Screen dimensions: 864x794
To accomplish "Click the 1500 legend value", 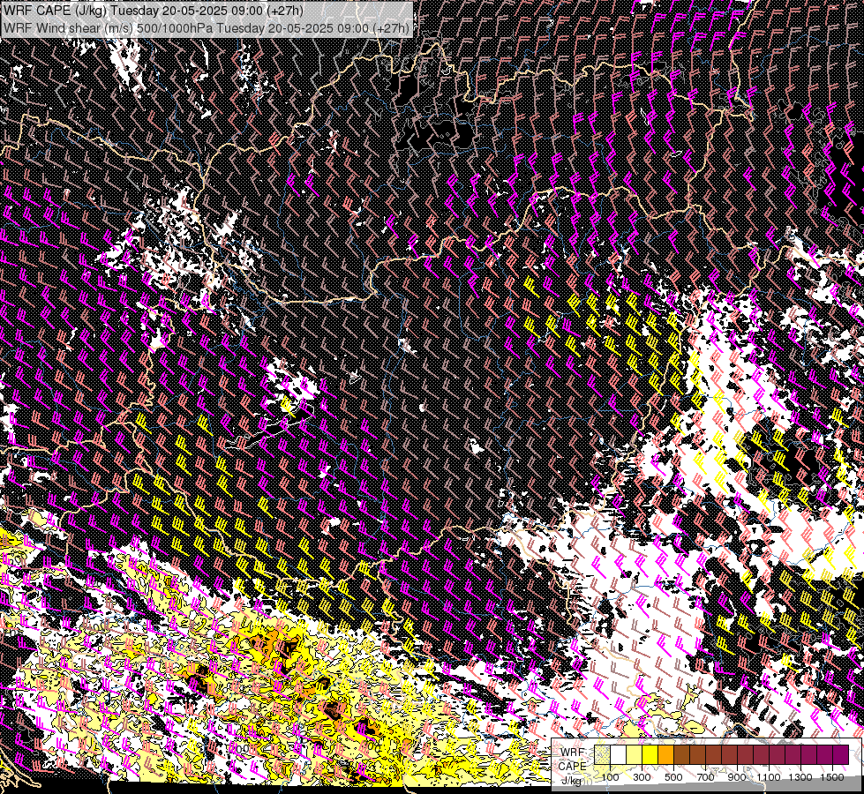I will pos(832,777).
